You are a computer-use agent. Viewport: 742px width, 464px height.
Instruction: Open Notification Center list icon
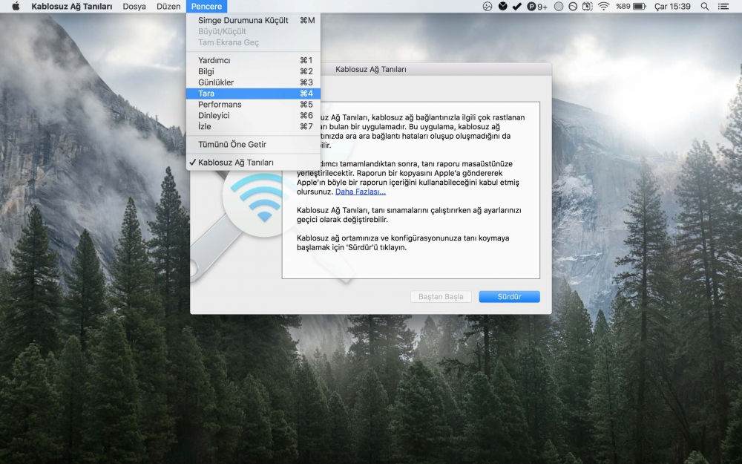(x=723, y=6)
